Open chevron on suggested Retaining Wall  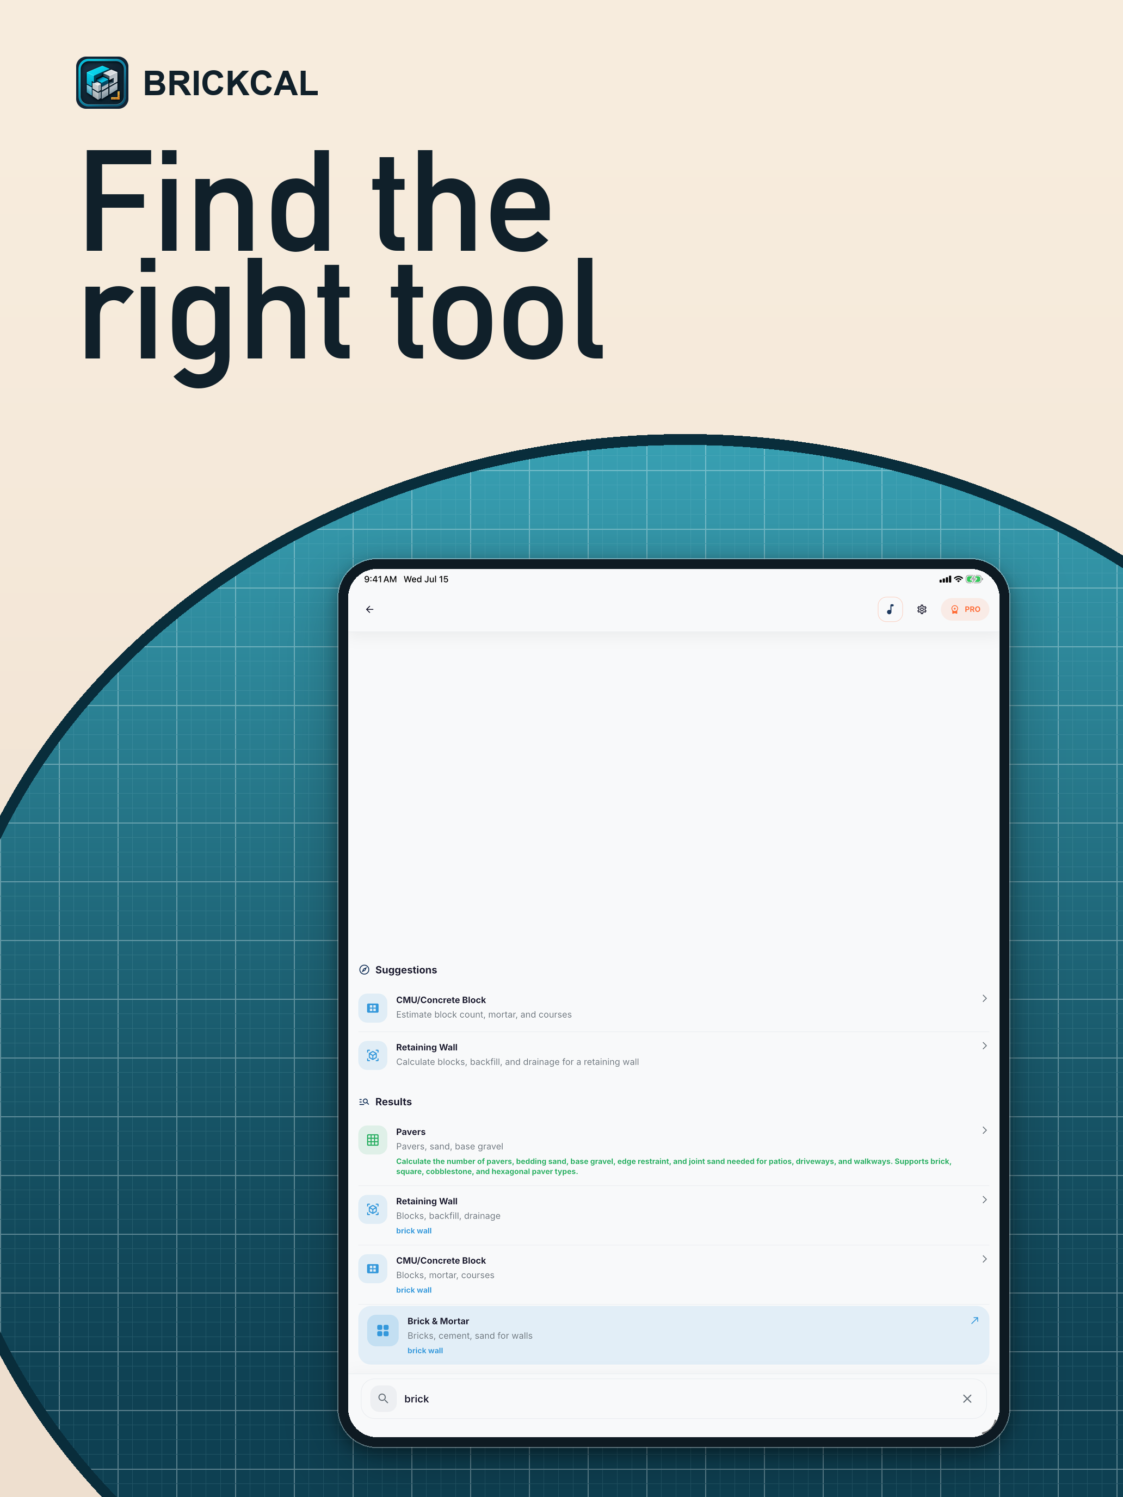coord(984,1046)
